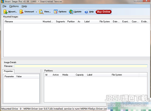Click the Label column header in Partitions
This screenshot has height=111, width=151.
tap(98, 75)
